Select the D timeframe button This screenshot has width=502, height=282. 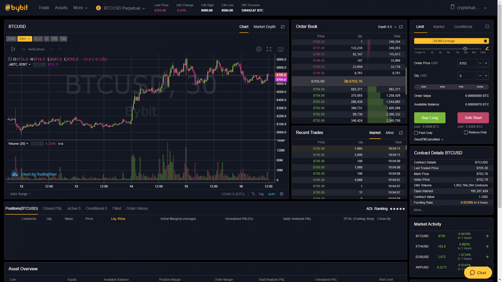tap(46, 39)
